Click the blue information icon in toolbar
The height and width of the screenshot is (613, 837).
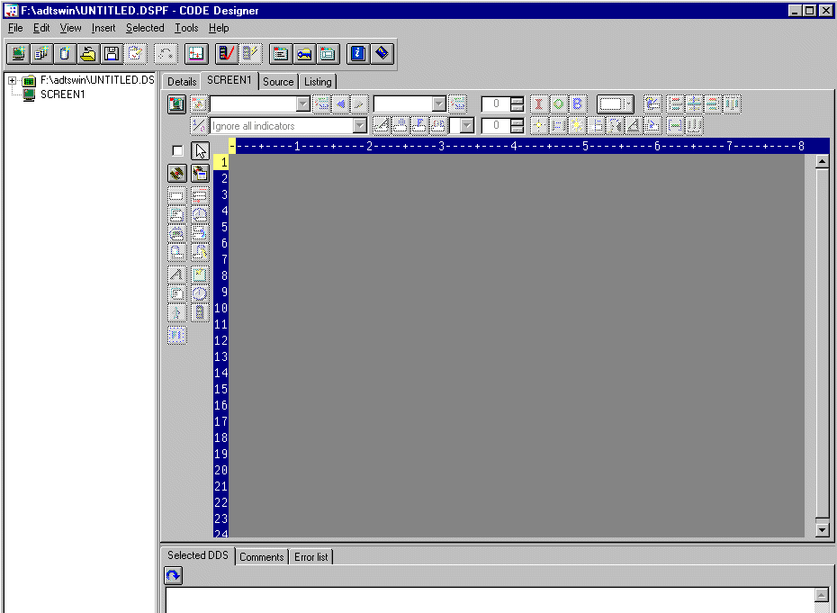coord(357,54)
